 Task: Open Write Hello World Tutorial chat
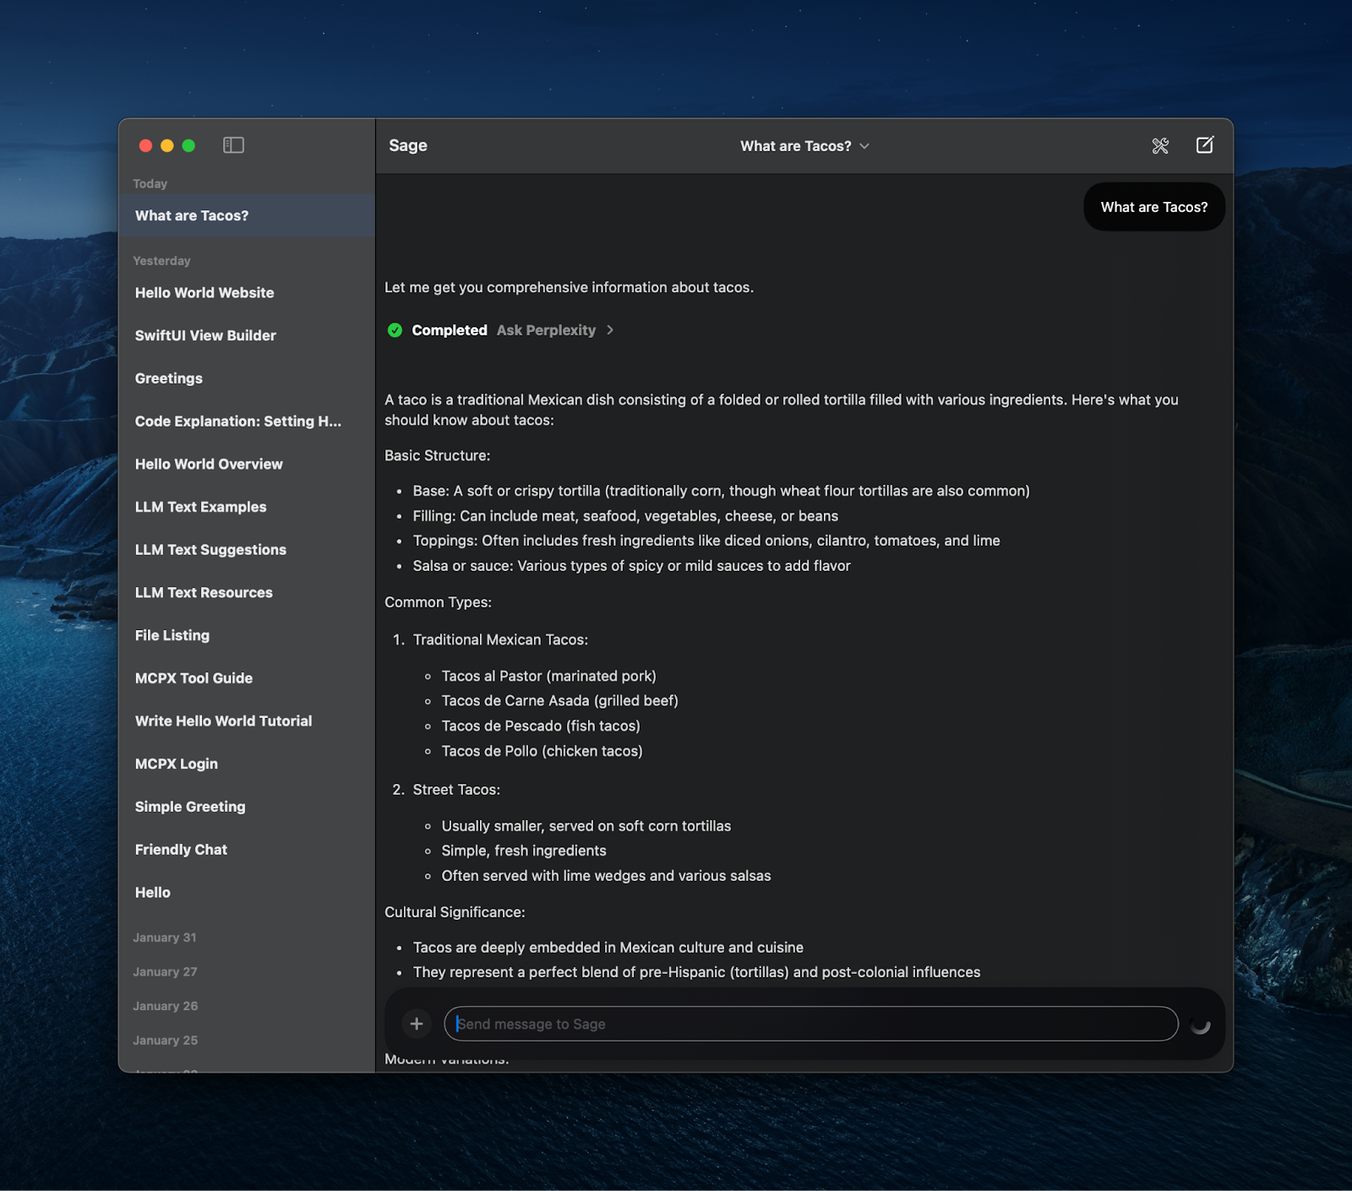click(247, 721)
